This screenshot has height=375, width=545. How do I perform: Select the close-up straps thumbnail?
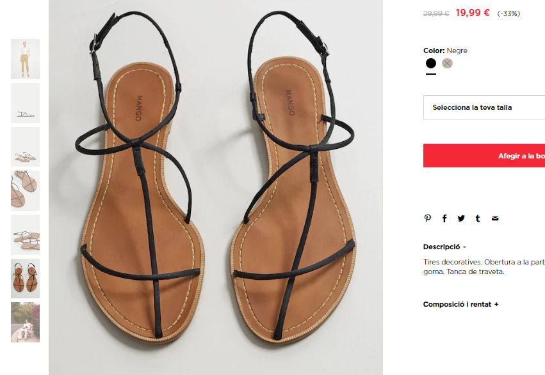coord(26,190)
